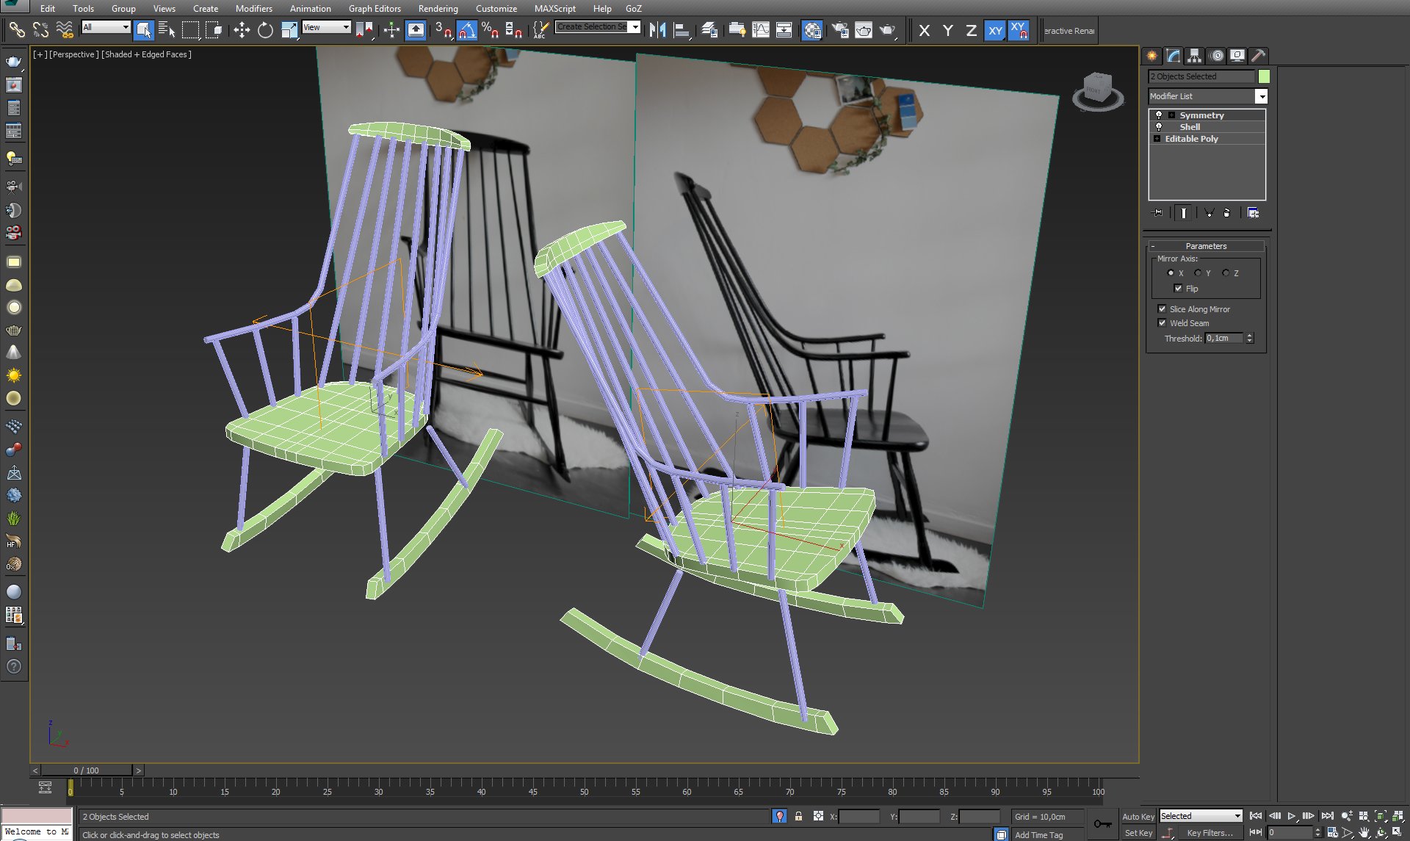The width and height of the screenshot is (1410, 841).
Task: Click Bind to Space Warp icon
Action: click(x=65, y=30)
